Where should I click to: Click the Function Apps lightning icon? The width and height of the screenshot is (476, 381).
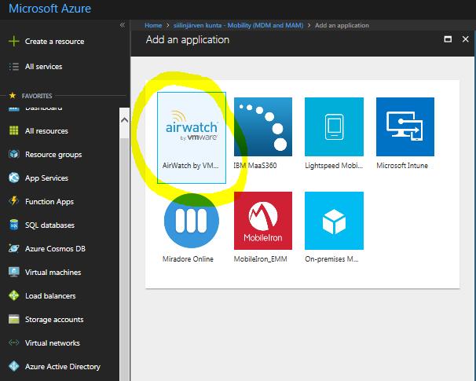click(x=14, y=201)
